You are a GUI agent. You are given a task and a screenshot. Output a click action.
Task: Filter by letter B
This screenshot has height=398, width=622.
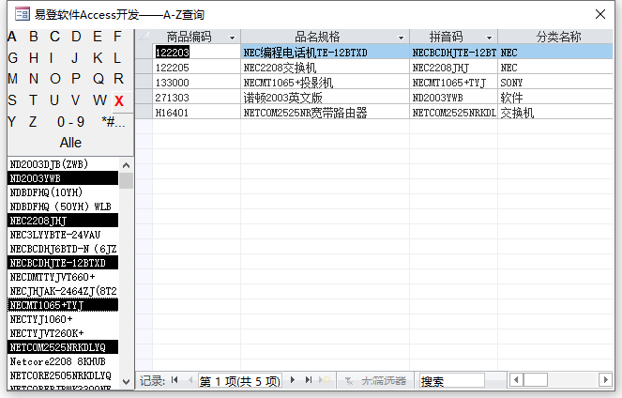(x=34, y=37)
